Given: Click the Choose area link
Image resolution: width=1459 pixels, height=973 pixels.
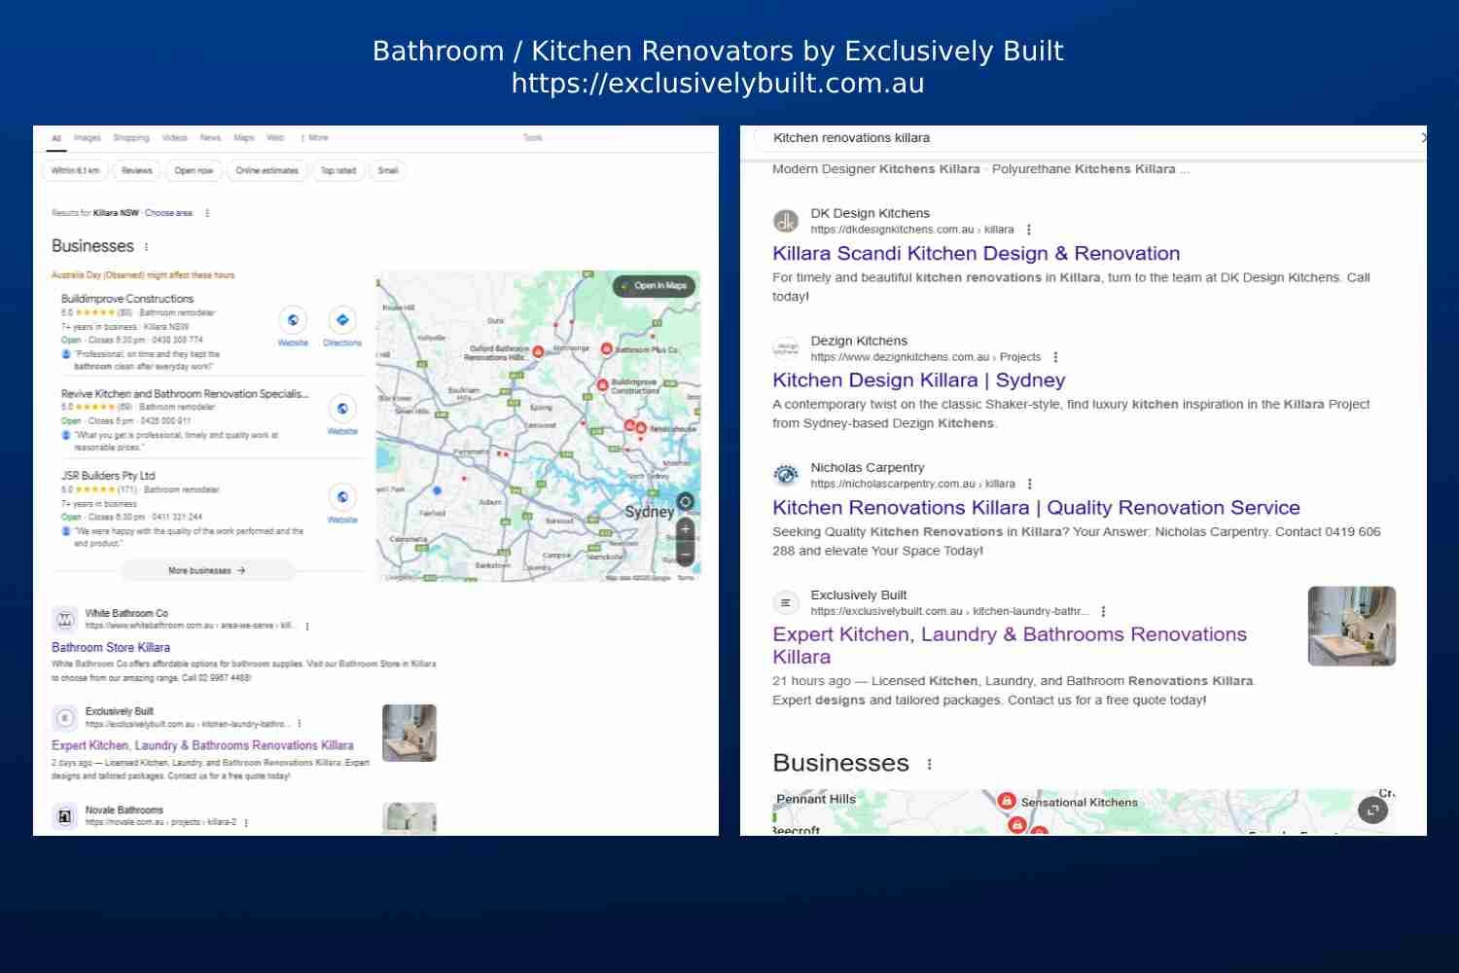Looking at the screenshot, I should [169, 213].
